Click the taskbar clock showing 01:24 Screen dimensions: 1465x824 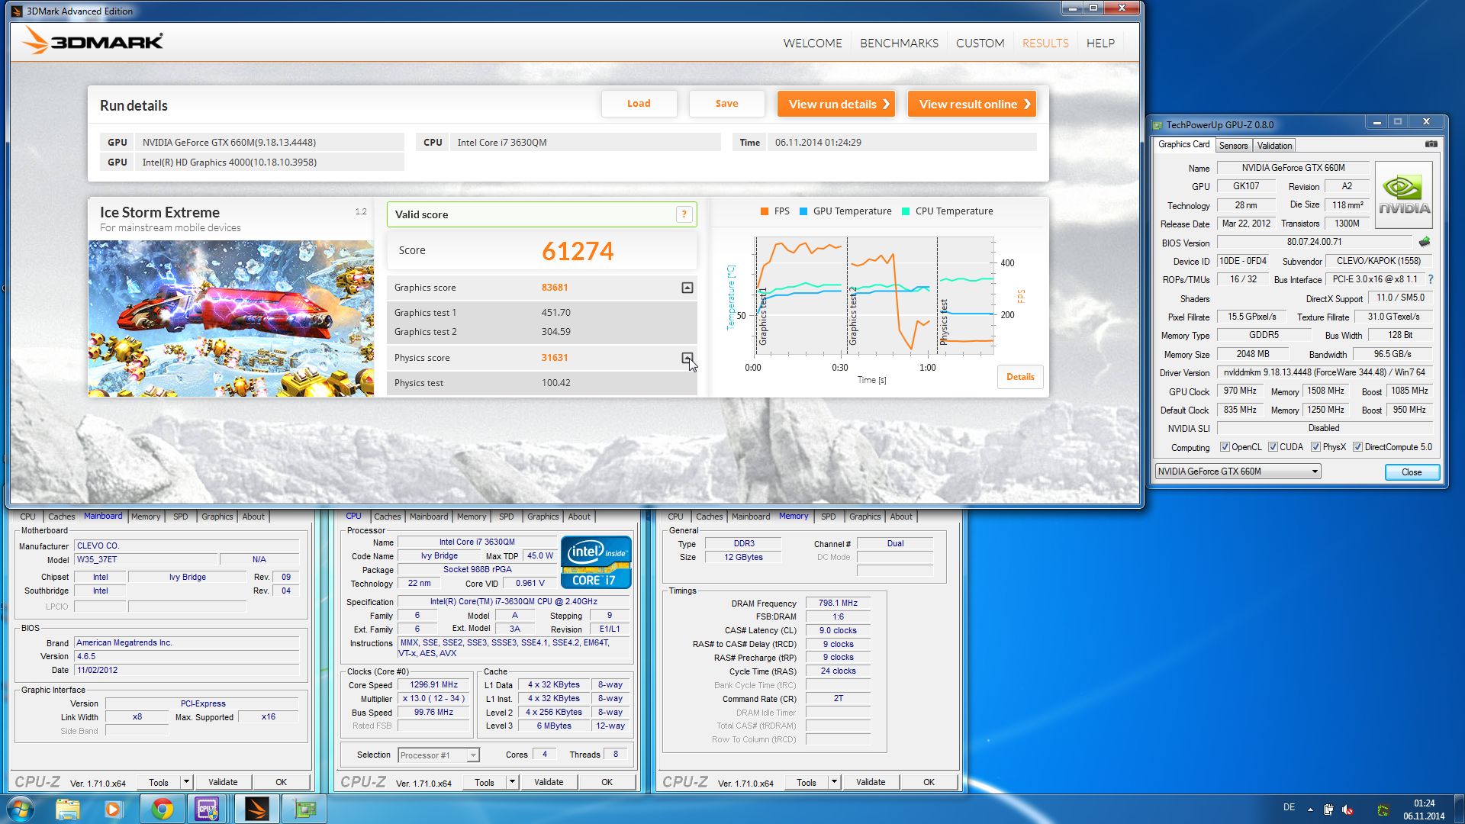[x=1424, y=810]
